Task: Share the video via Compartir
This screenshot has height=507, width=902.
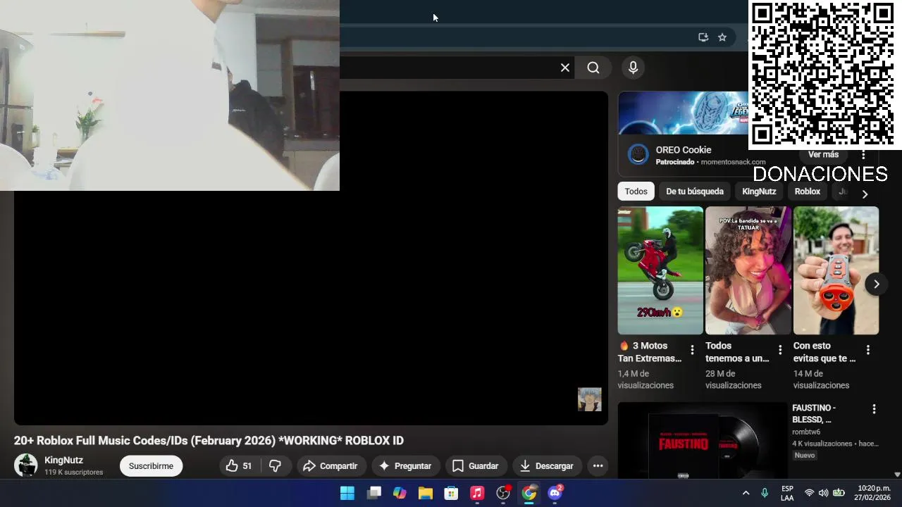Action: (330, 466)
